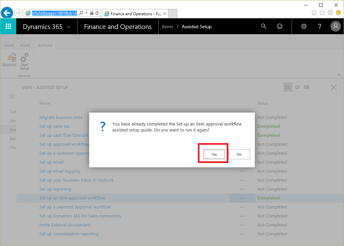Click Completed status for Set up sales tax
The height and width of the screenshot is (246, 344).
(x=268, y=126)
